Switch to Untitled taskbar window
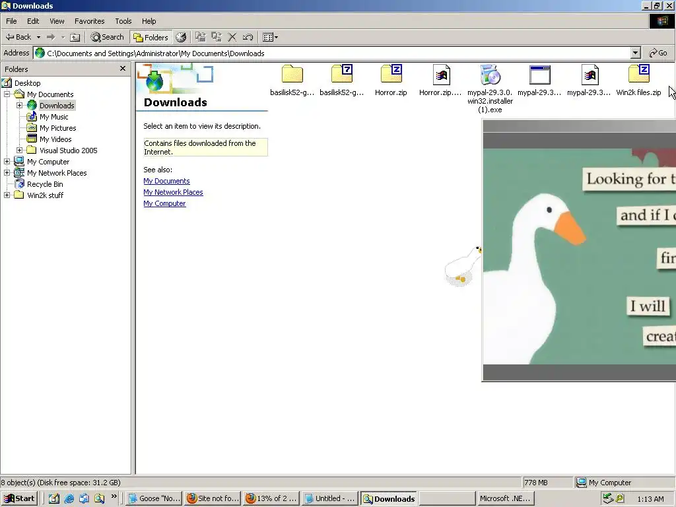The width and height of the screenshot is (676, 507). point(330,498)
